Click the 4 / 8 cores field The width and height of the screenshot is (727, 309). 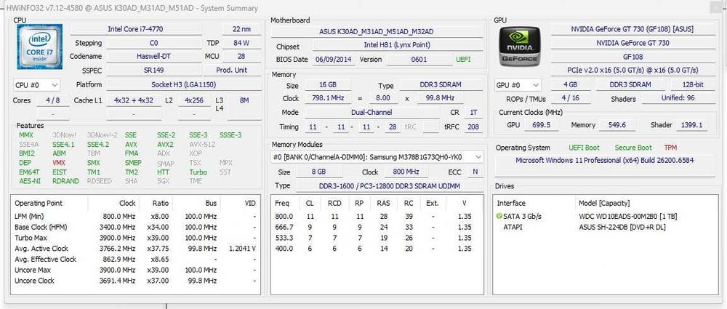tap(52, 100)
